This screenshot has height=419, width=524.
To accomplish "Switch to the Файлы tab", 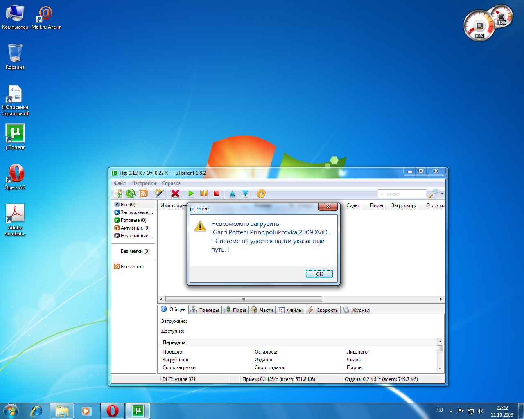I will [x=290, y=310].
